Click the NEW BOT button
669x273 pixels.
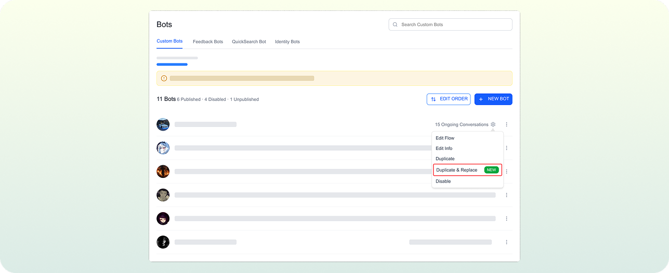(x=493, y=99)
